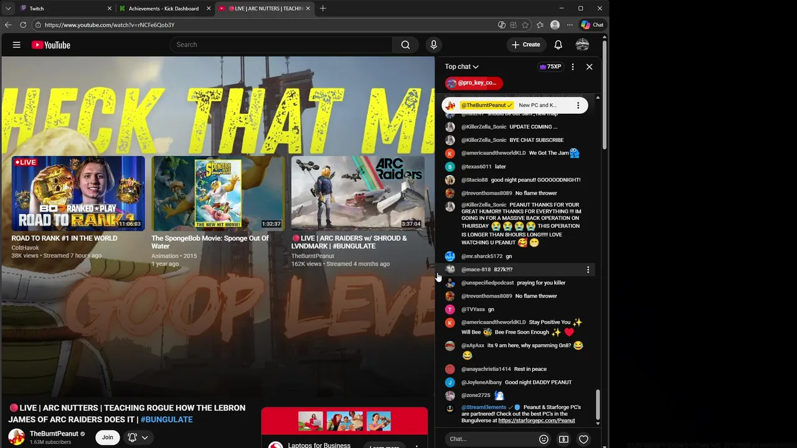Open the tab actions dropdown

point(8,9)
